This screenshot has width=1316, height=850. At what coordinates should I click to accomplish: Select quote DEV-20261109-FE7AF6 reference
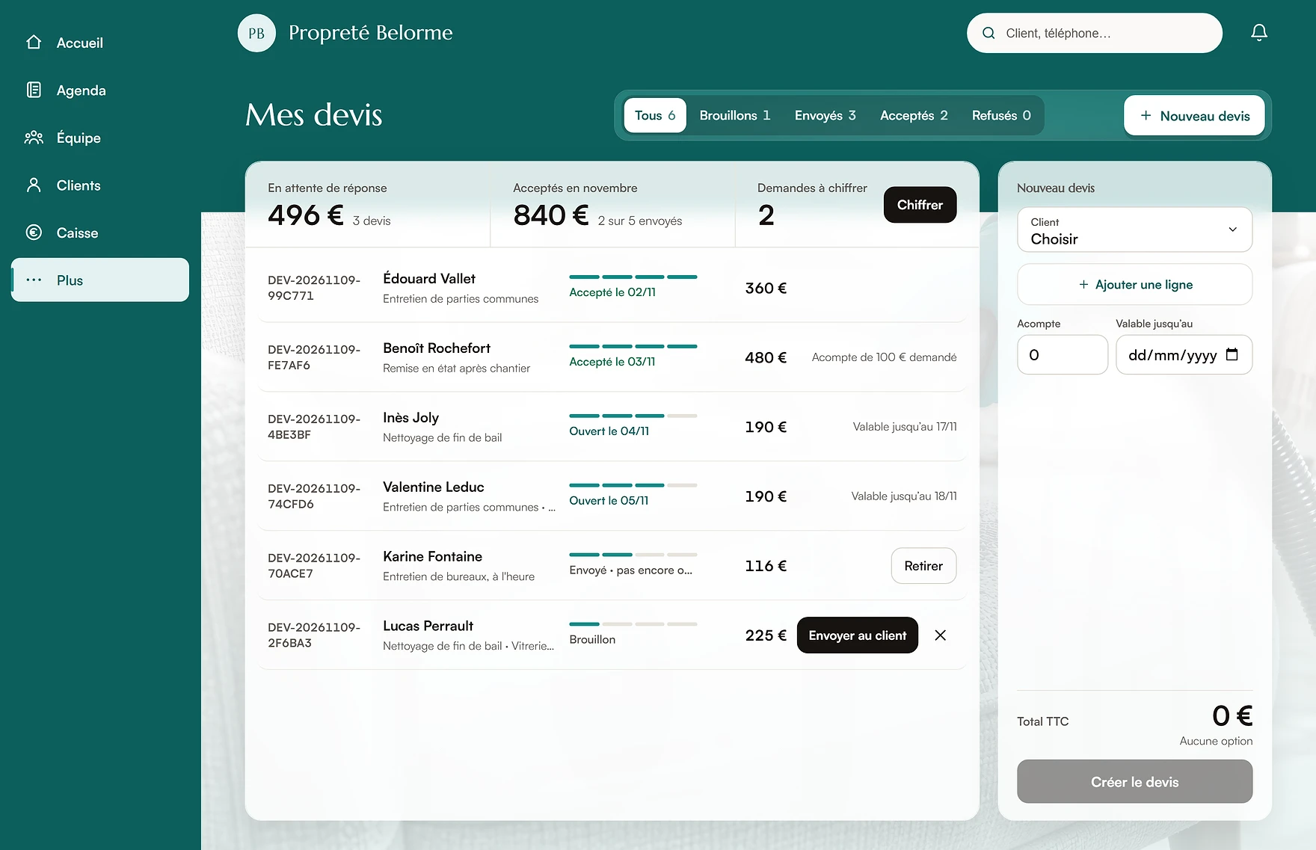pos(314,357)
